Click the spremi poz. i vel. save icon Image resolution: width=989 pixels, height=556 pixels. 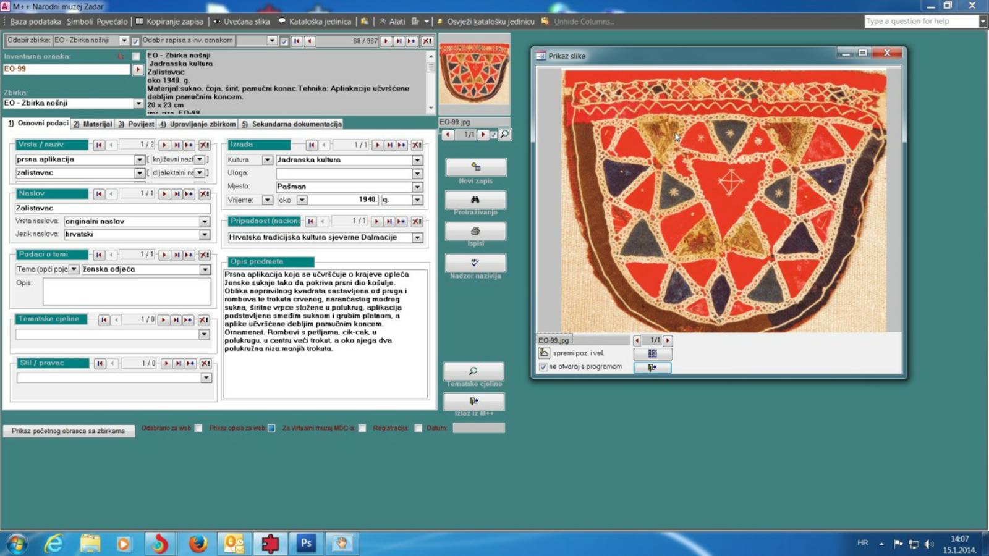click(x=543, y=353)
